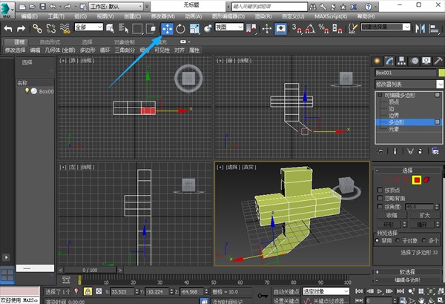Click the 扩大 grow selection button

click(x=423, y=215)
